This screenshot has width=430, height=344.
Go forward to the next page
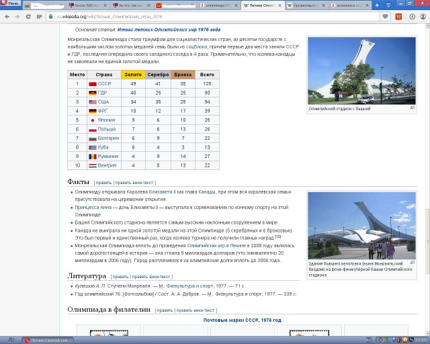tap(17, 17)
